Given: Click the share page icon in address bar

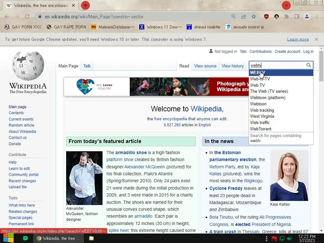Looking at the screenshot, I should (x=244, y=16).
